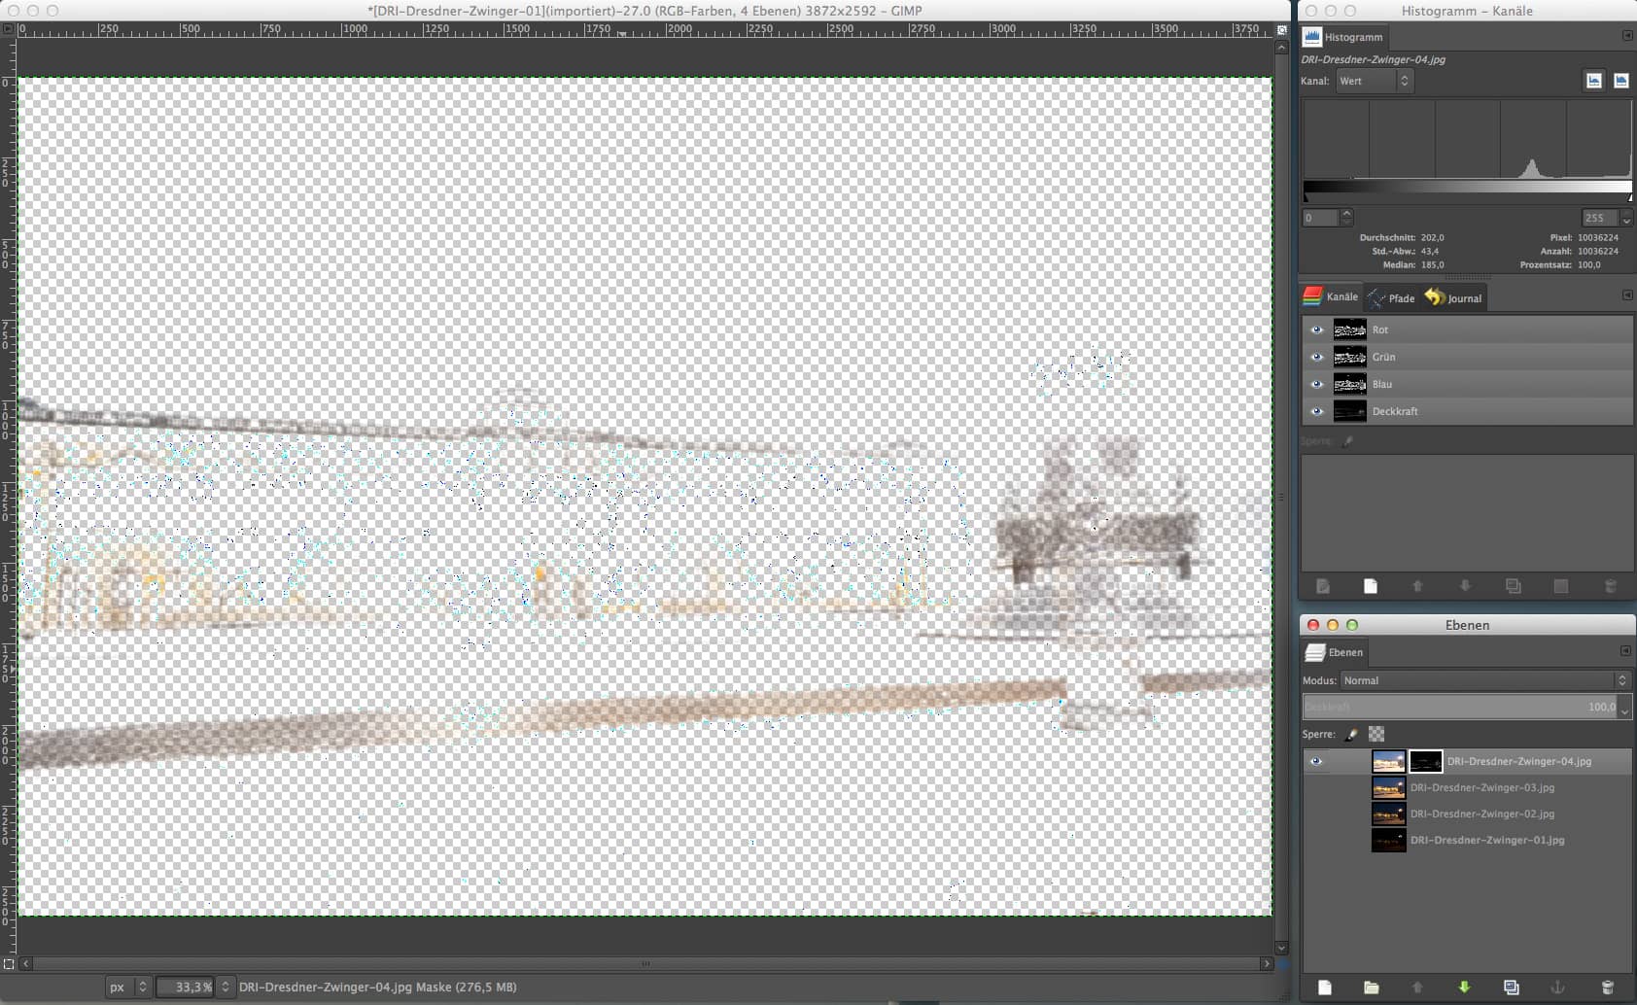This screenshot has height=1005, width=1637.
Task: Open the Journal tab
Action: pos(1454,297)
